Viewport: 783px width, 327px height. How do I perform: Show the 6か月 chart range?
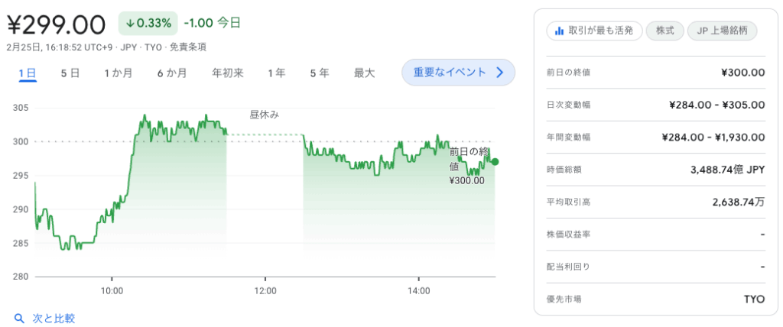point(172,73)
